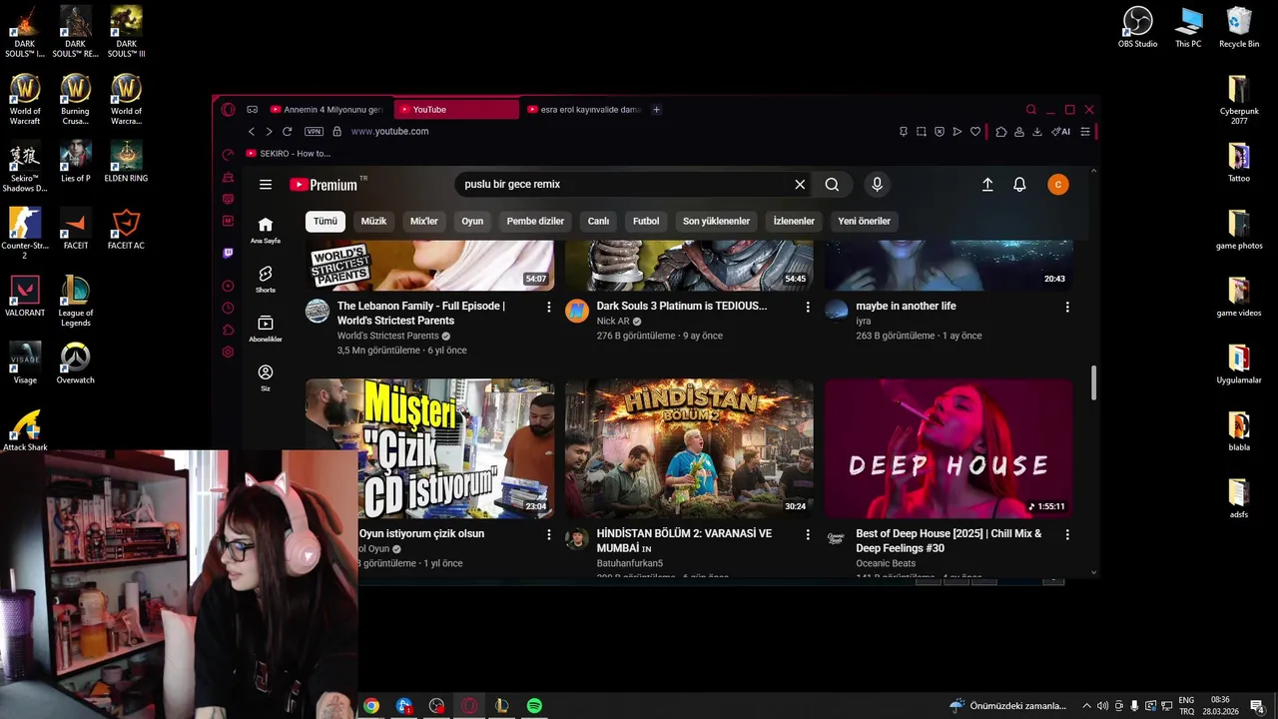The image size is (1278, 719).
Task: Open Shorts in the YouTube sidebar
Action: (x=266, y=279)
